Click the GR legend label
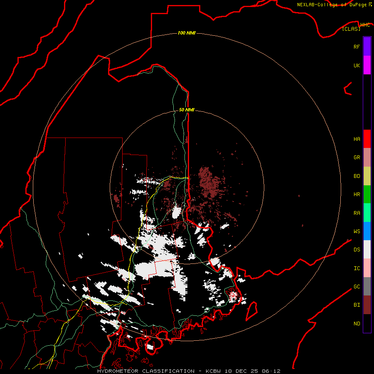Viewport: 374px width, 374px height. (357, 157)
